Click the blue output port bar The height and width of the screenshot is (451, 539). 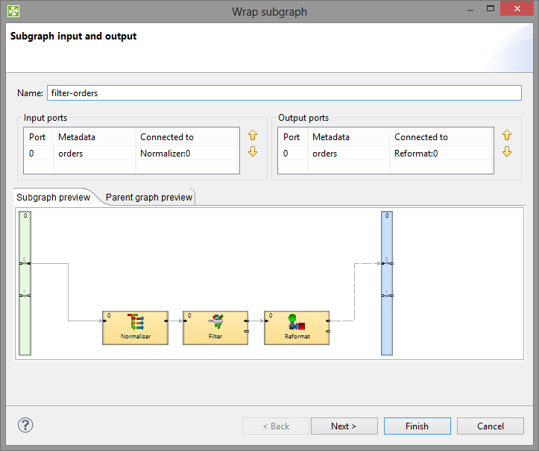(x=386, y=283)
